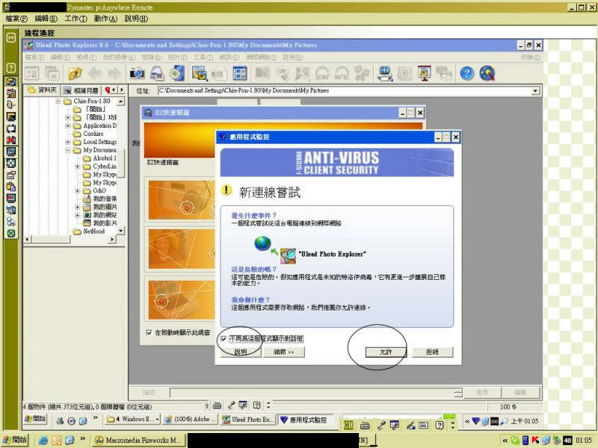The width and height of the screenshot is (598, 448).
Task: Click the double-arrow icon atop pcAnywhere sidebar
Action: pyautogui.click(x=11, y=37)
